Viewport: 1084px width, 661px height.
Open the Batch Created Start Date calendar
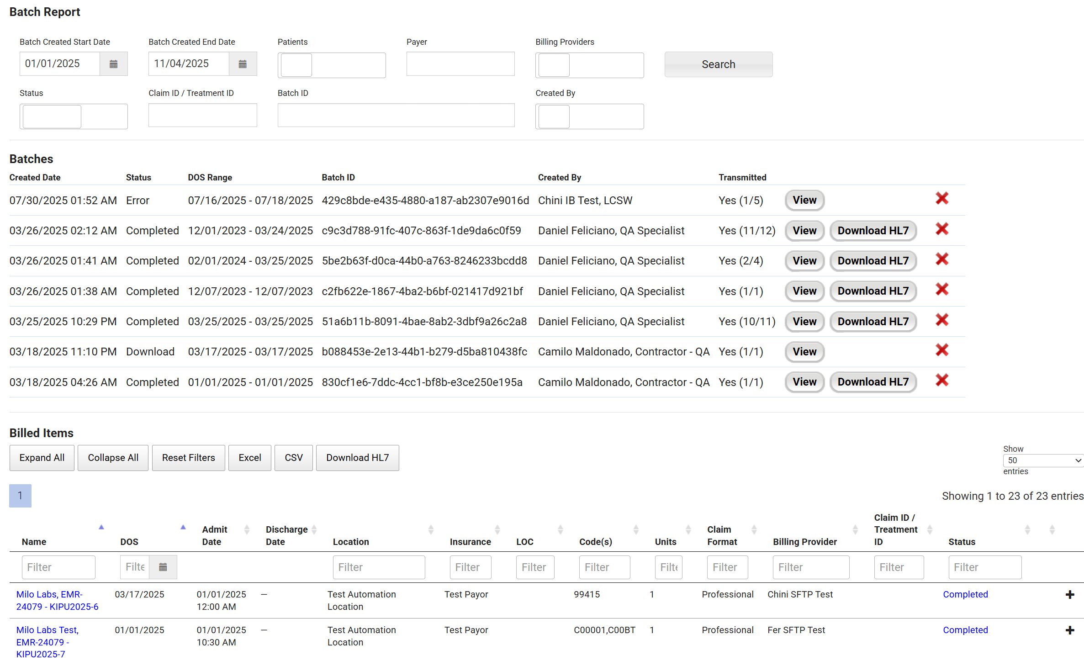pyautogui.click(x=113, y=64)
